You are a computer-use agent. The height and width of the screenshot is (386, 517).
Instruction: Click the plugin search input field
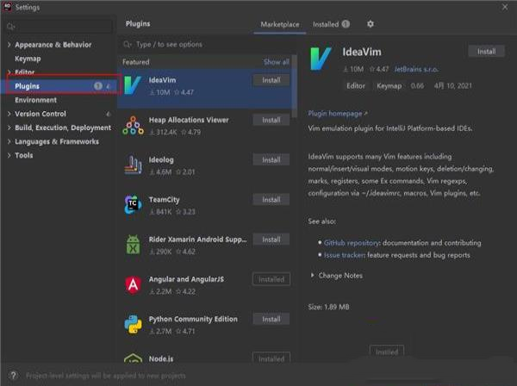(x=207, y=44)
